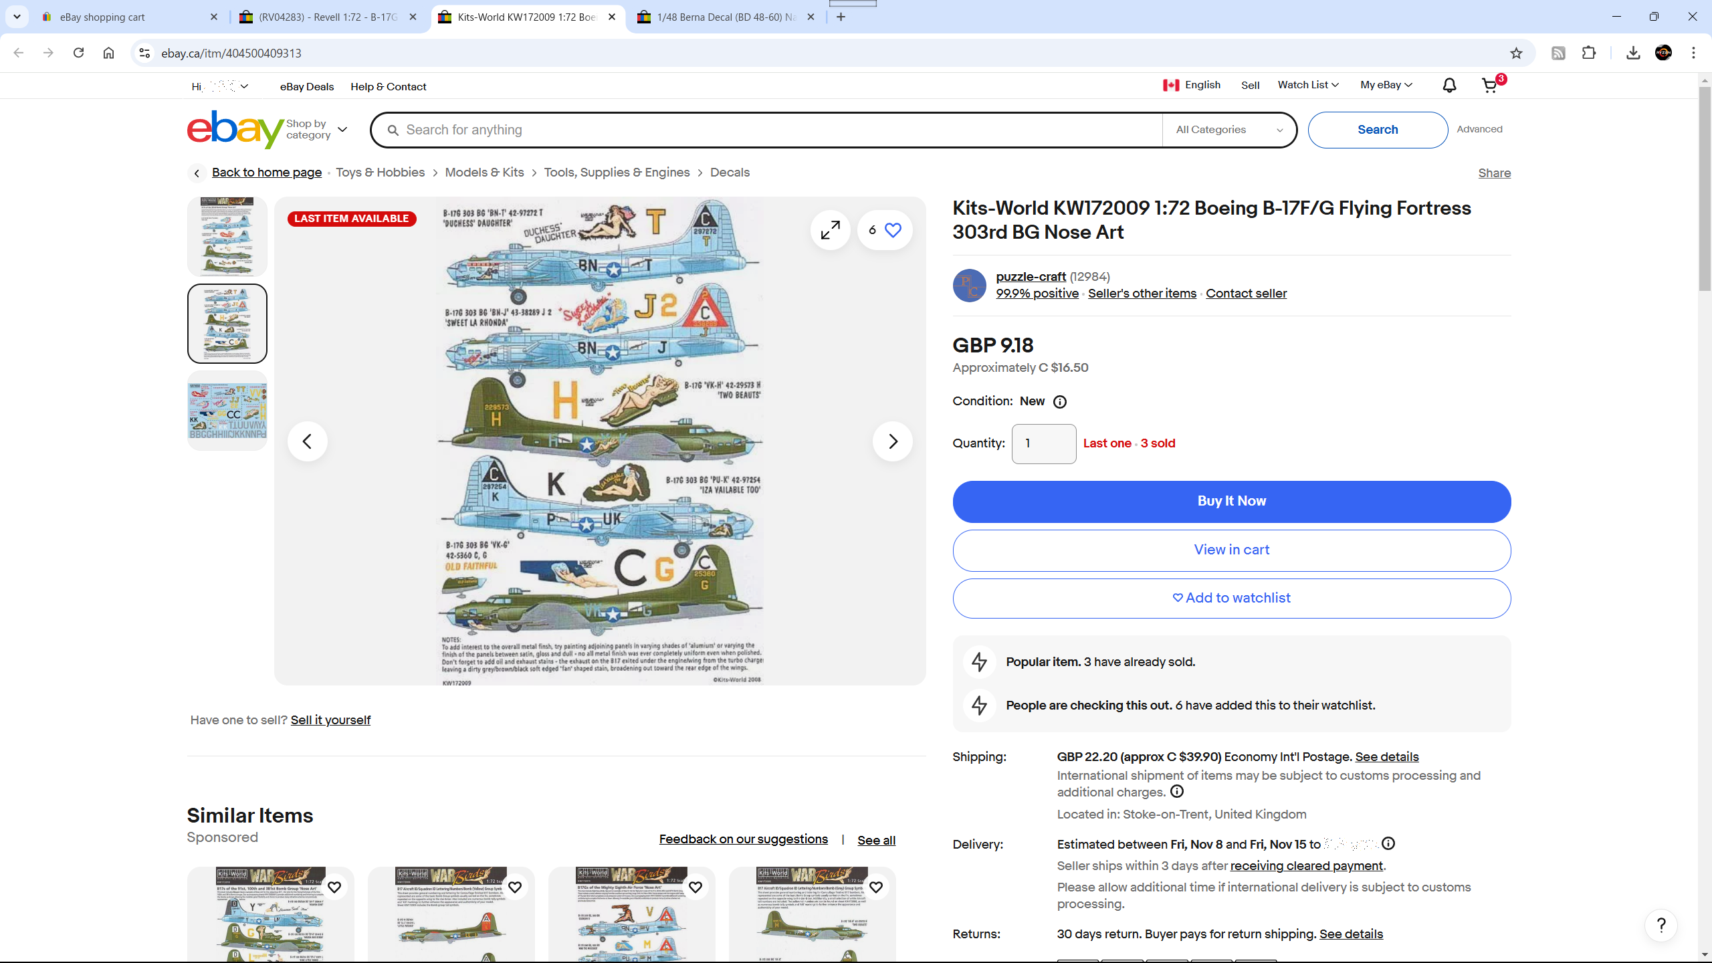The width and height of the screenshot is (1712, 963).
Task: Switch to the eBay shopping cart tab
Action: pos(130,17)
